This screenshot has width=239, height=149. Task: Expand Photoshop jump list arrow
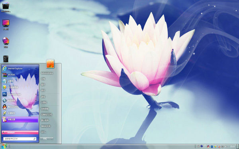(x=36, y=94)
